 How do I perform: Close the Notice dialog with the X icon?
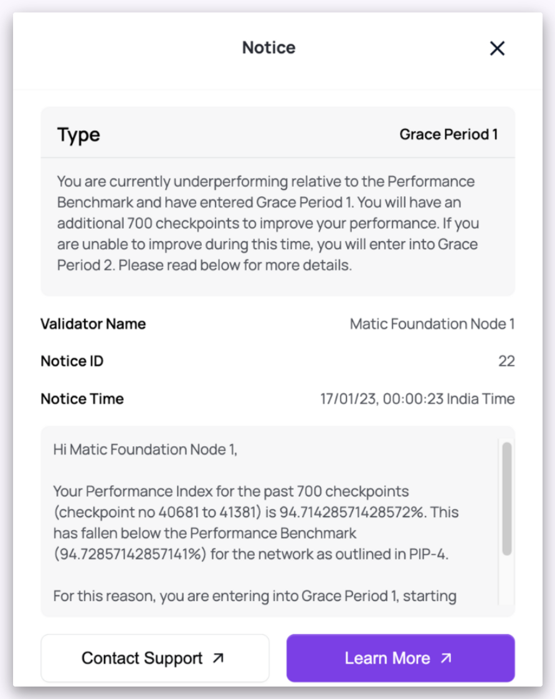click(x=497, y=49)
